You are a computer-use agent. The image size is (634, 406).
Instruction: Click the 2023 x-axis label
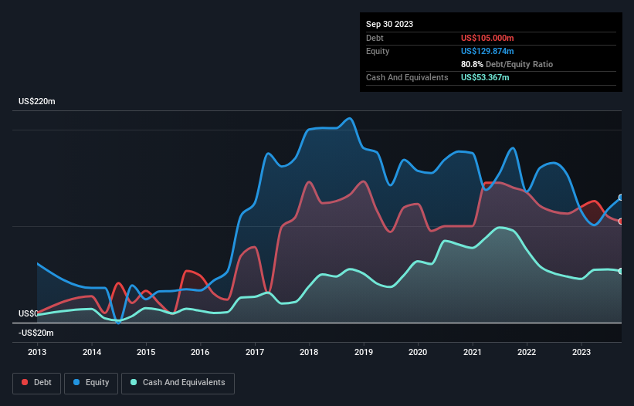click(581, 352)
